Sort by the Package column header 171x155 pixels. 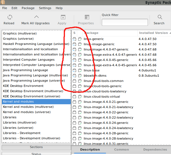click(110, 33)
